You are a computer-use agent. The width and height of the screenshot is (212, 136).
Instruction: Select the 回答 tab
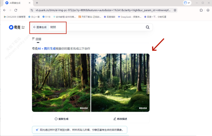tap(37, 39)
